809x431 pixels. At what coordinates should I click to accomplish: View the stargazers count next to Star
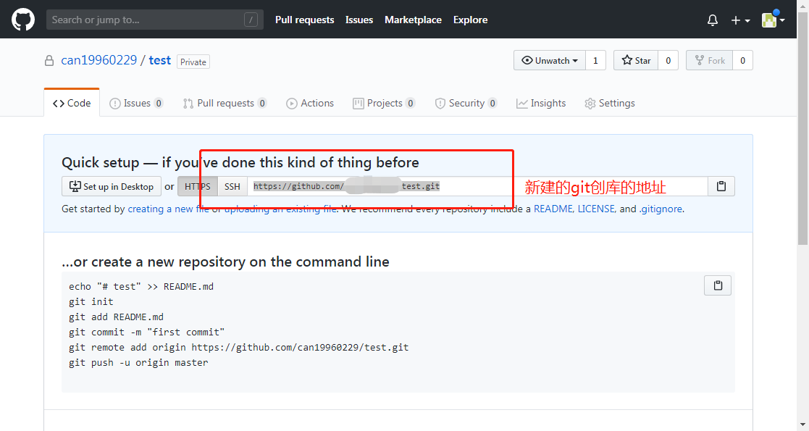668,60
